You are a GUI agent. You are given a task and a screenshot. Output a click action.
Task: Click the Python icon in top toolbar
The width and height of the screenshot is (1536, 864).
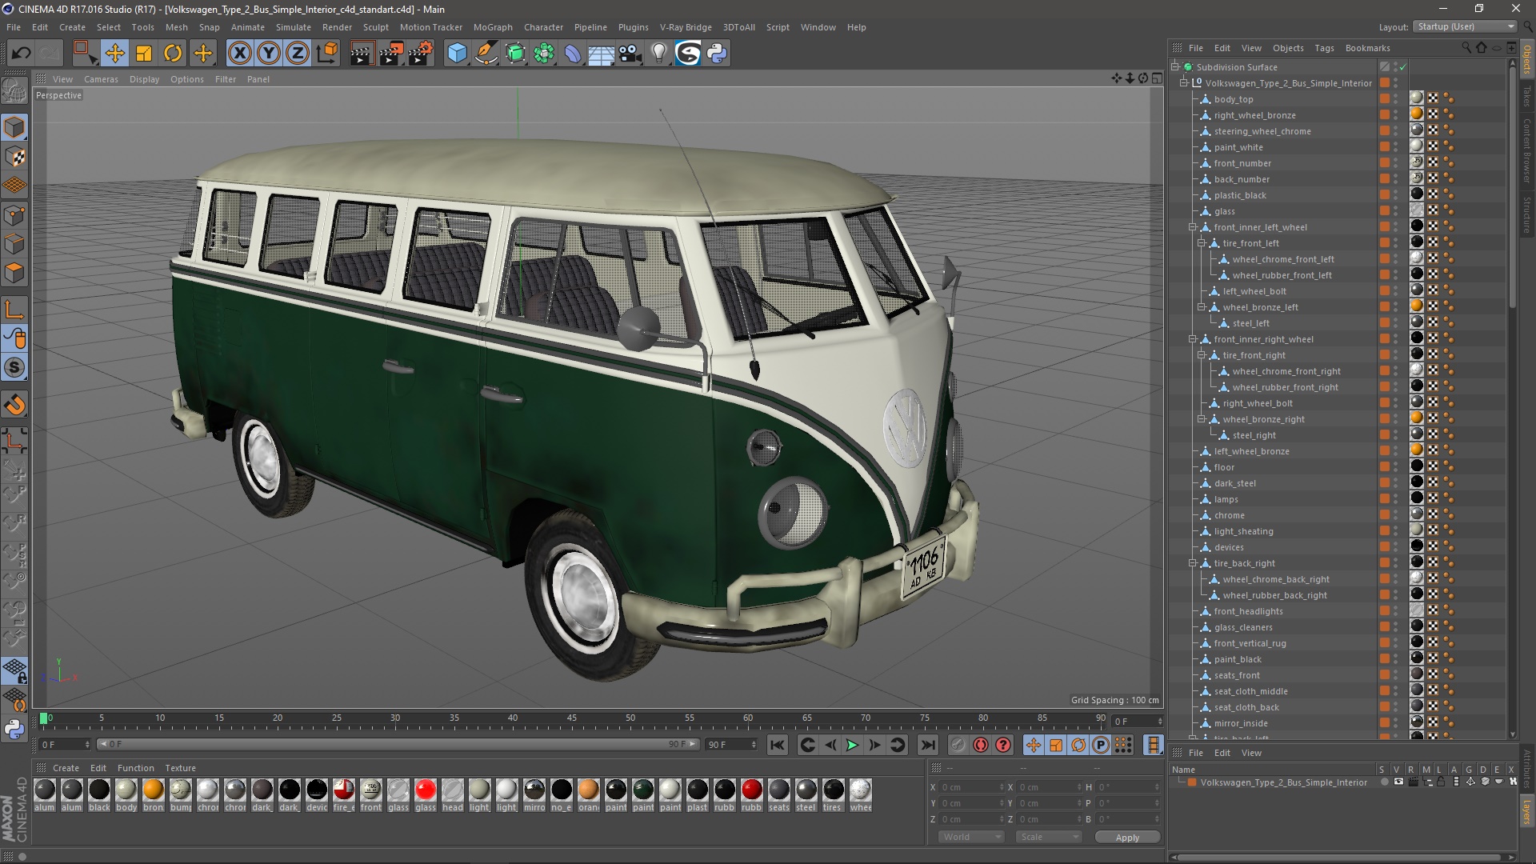717,54
